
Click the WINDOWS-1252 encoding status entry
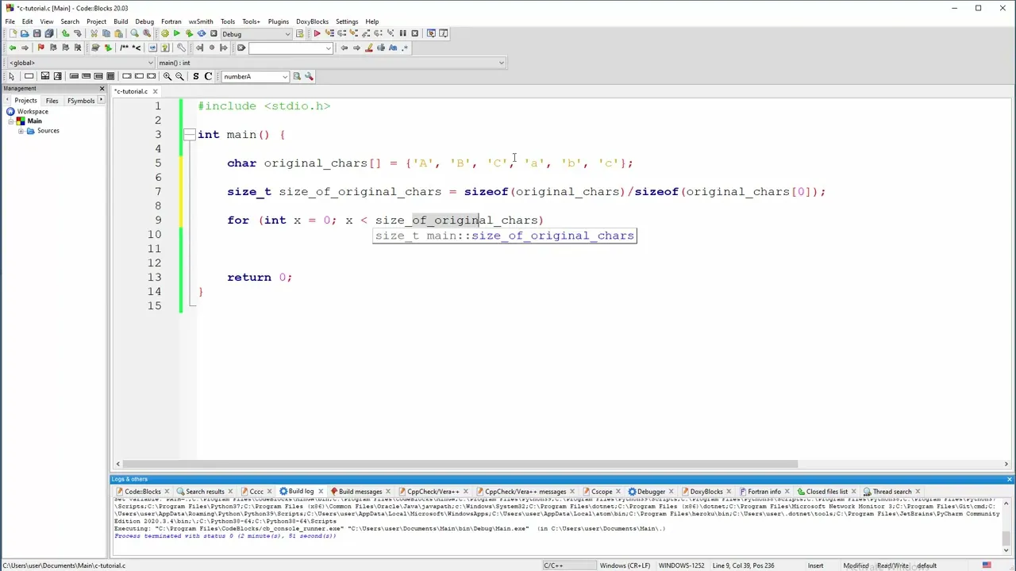tap(680, 565)
